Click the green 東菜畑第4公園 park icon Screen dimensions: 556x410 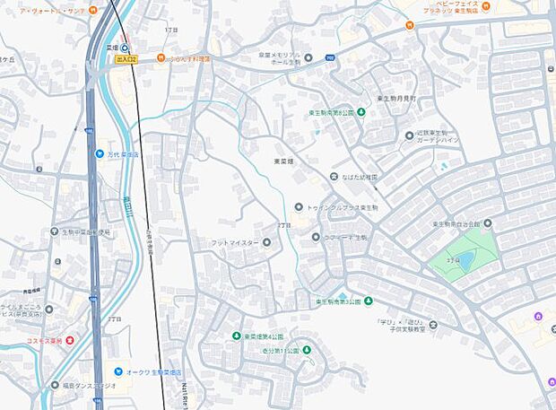click(x=237, y=336)
